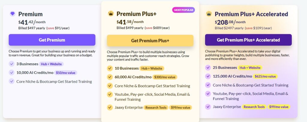Screen dimensions: 307x122
Task: Click the gold checkmark beside 10 Businesses
Action: click(110, 68)
